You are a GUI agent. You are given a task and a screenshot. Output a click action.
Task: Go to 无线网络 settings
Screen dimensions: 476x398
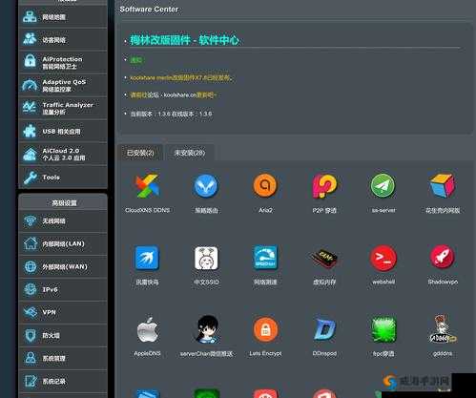63,220
